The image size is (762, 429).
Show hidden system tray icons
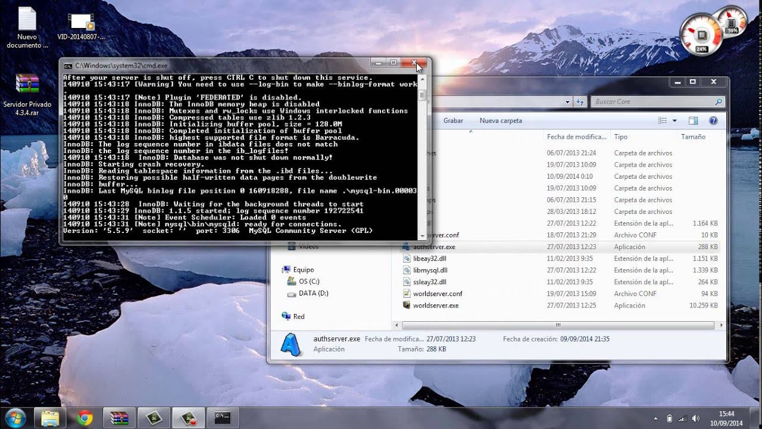point(657,418)
